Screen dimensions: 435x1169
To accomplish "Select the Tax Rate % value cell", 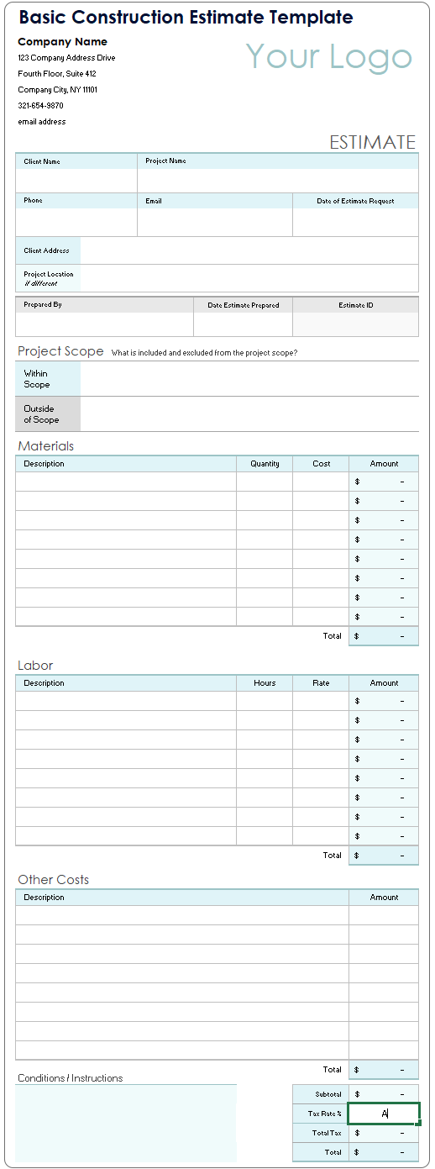I will point(384,1114).
